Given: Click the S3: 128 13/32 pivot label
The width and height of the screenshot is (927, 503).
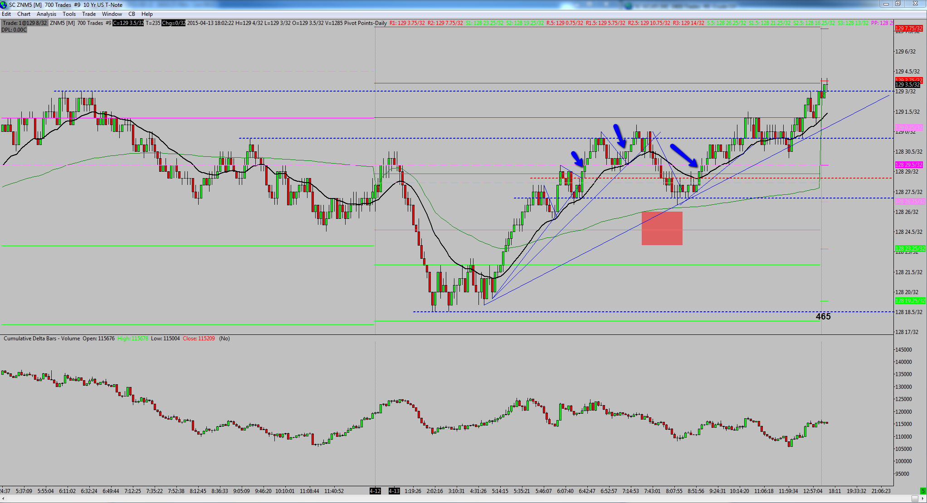Looking at the screenshot, I should pos(853,23).
